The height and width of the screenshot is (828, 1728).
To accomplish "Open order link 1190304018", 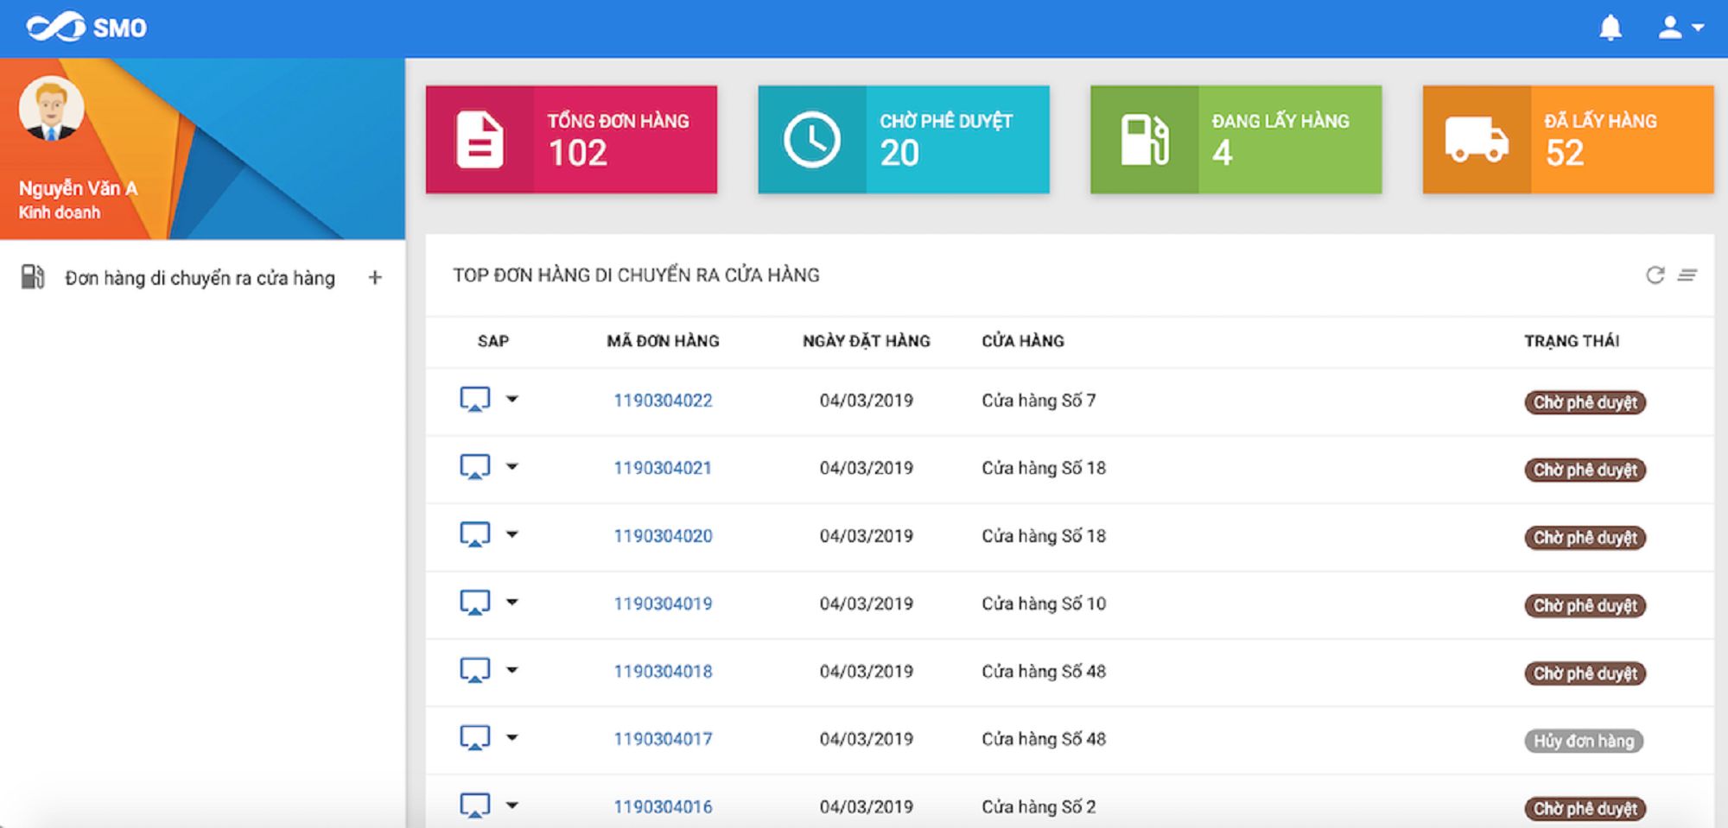I will click(x=663, y=672).
